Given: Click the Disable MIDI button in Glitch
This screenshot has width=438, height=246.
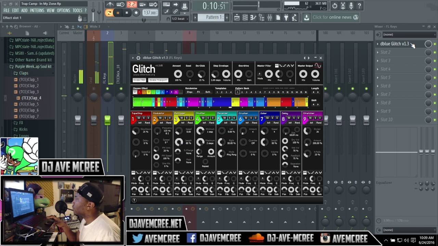Looking at the screenshot, I should tap(139, 80).
